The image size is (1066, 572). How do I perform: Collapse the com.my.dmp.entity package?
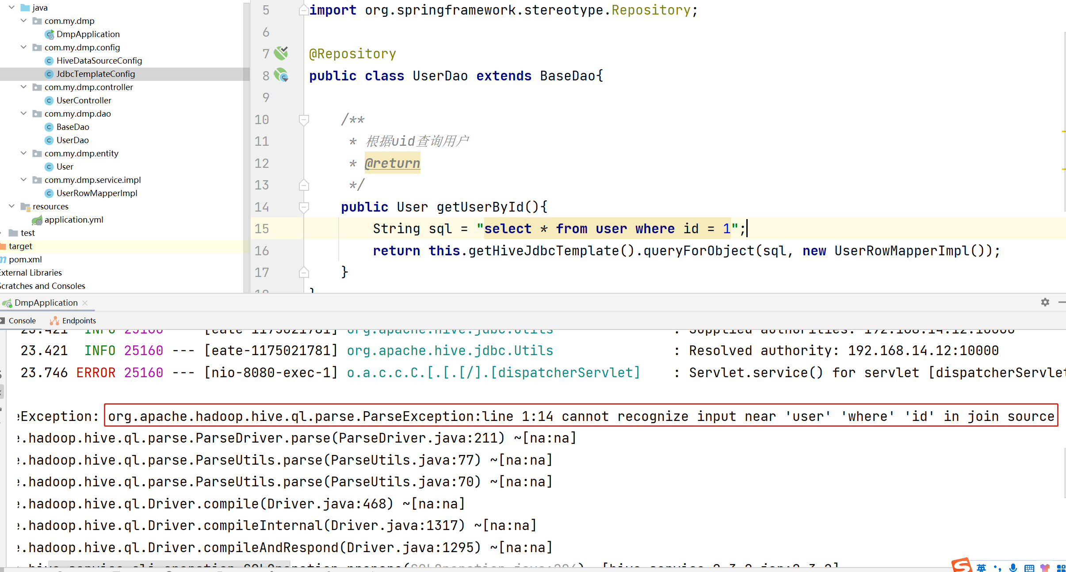click(x=24, y=153)
